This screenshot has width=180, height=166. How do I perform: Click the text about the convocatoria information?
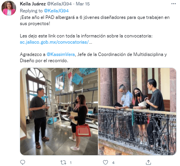click(x=86, y=36)
